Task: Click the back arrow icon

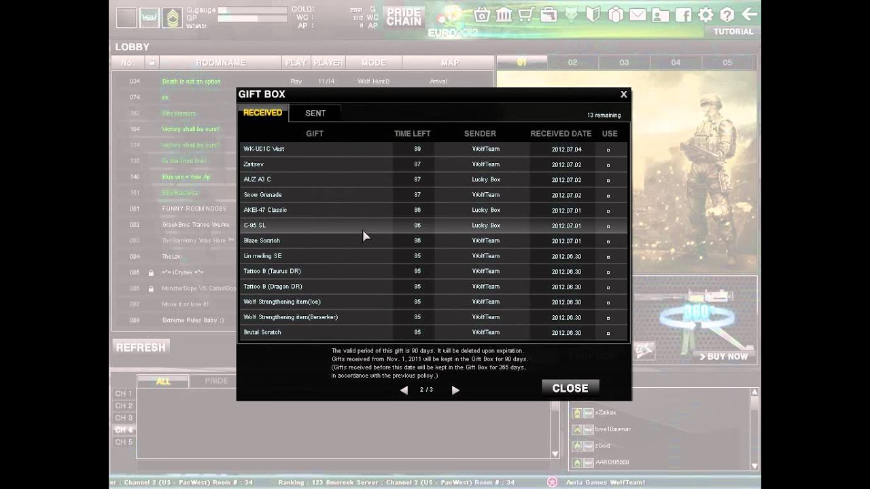Action: click(749, 14)
